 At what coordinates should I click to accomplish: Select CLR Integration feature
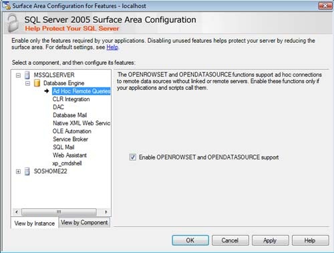pos(71,99)
